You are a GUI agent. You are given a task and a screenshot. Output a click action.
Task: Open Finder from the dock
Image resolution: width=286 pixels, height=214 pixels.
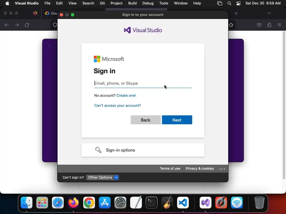(27, 203)
